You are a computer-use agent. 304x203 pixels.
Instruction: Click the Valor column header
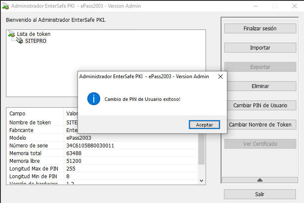[x=72, y=114]
